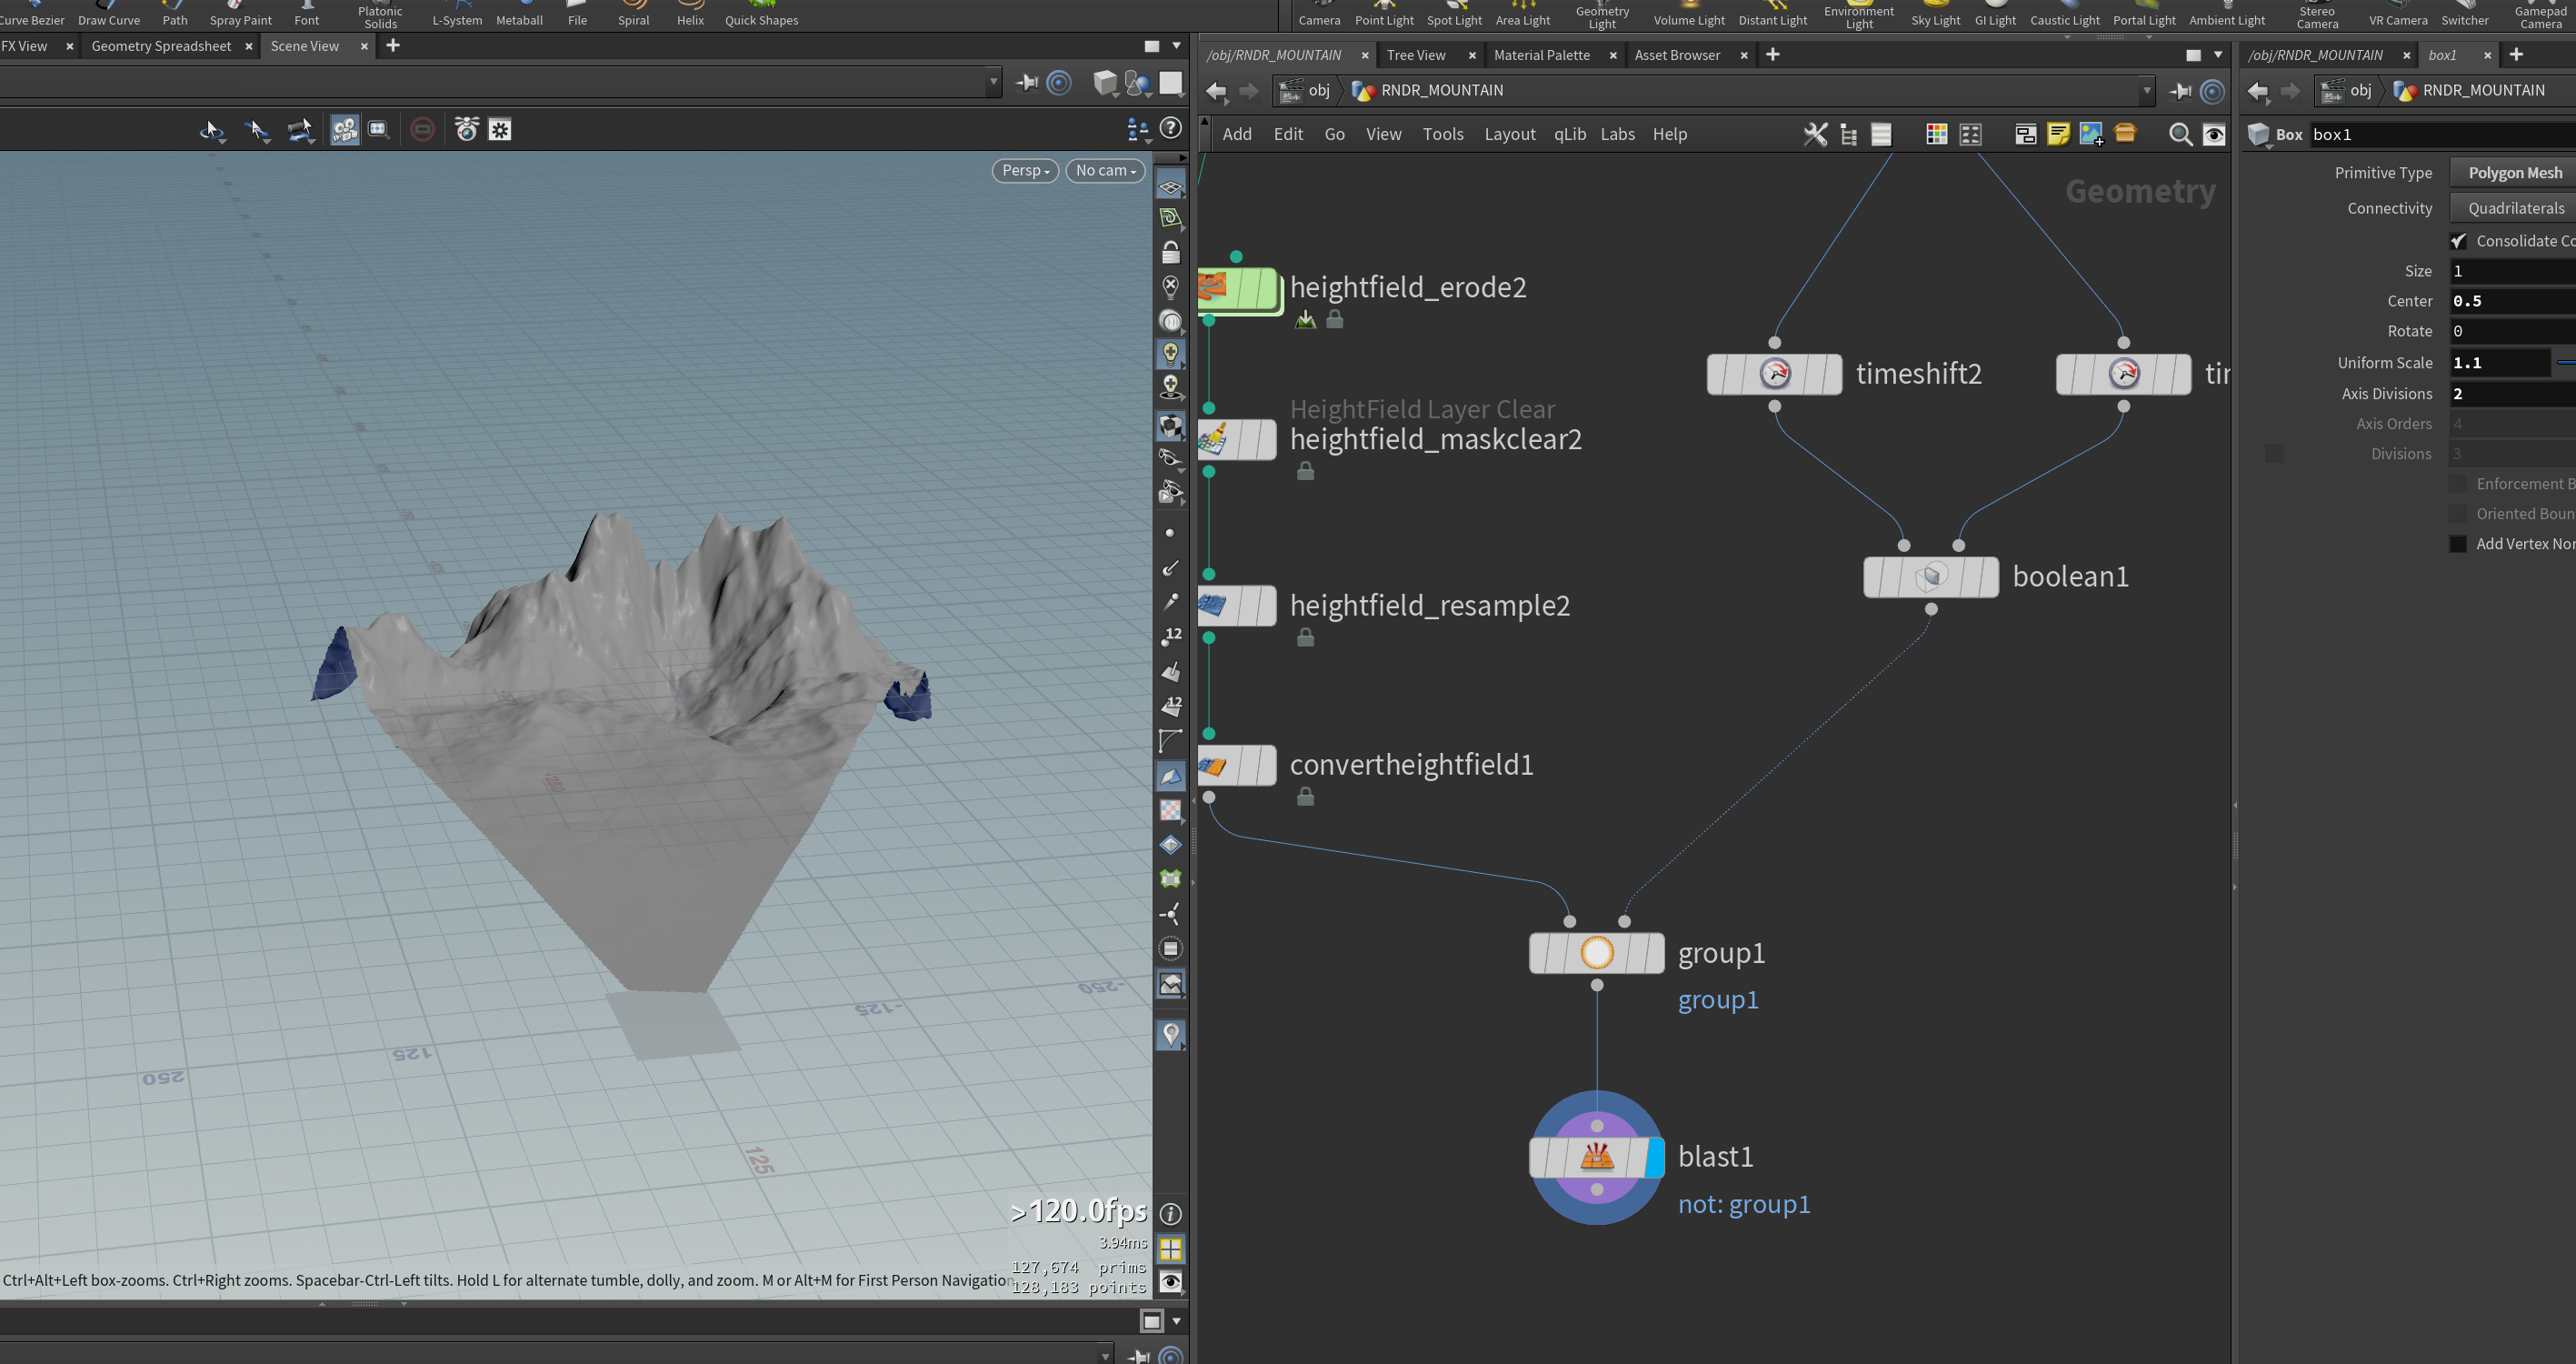Toggle blast1 display flag

[x=1654, y=1158]
